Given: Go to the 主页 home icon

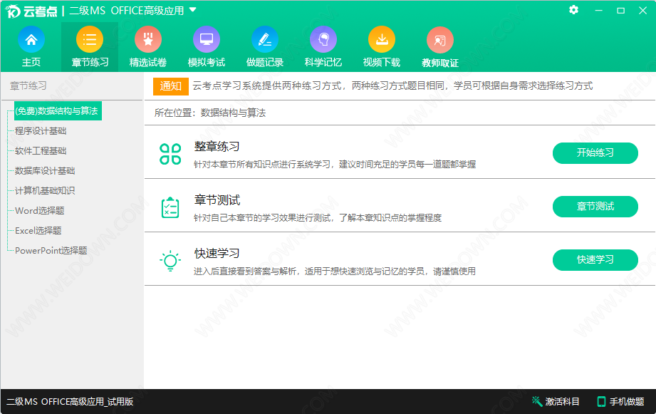Looking at the screenshot, I should tap(31, 40).
